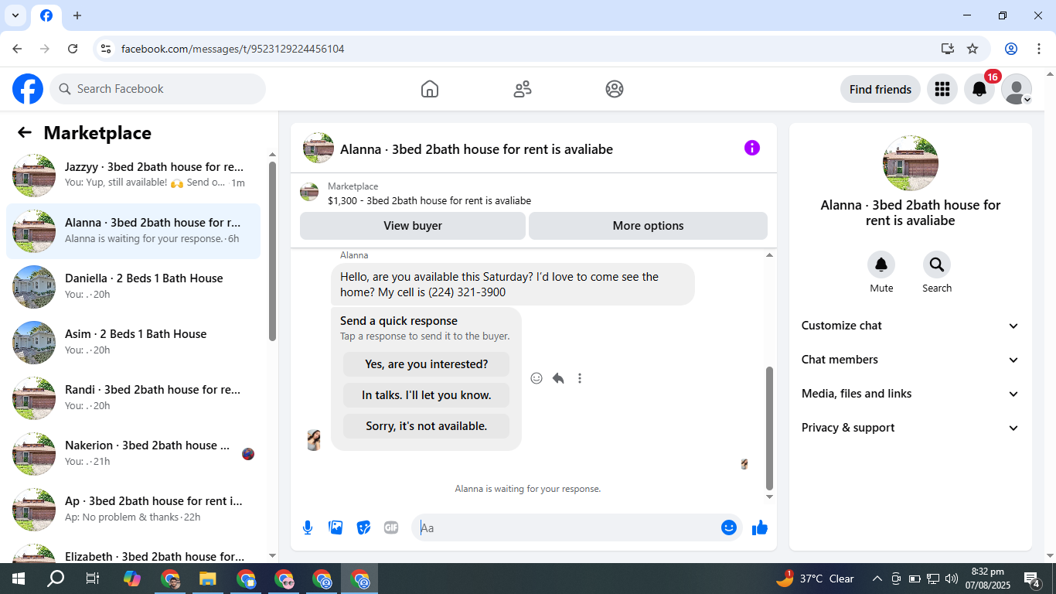This screenshot has height=594, width=1056.
Task: Click the browser address bar URL
Action: [233, 49]
